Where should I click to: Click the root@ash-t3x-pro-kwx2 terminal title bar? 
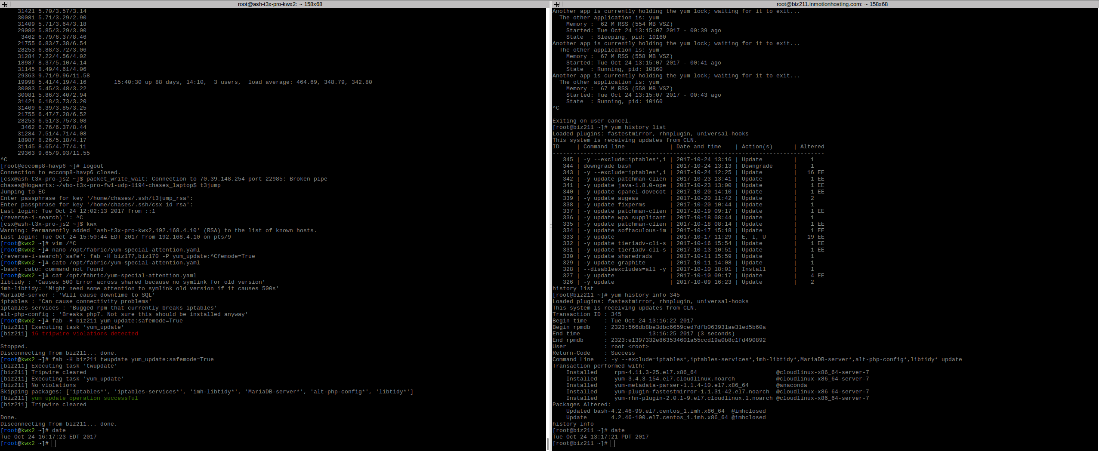point(280,4)
